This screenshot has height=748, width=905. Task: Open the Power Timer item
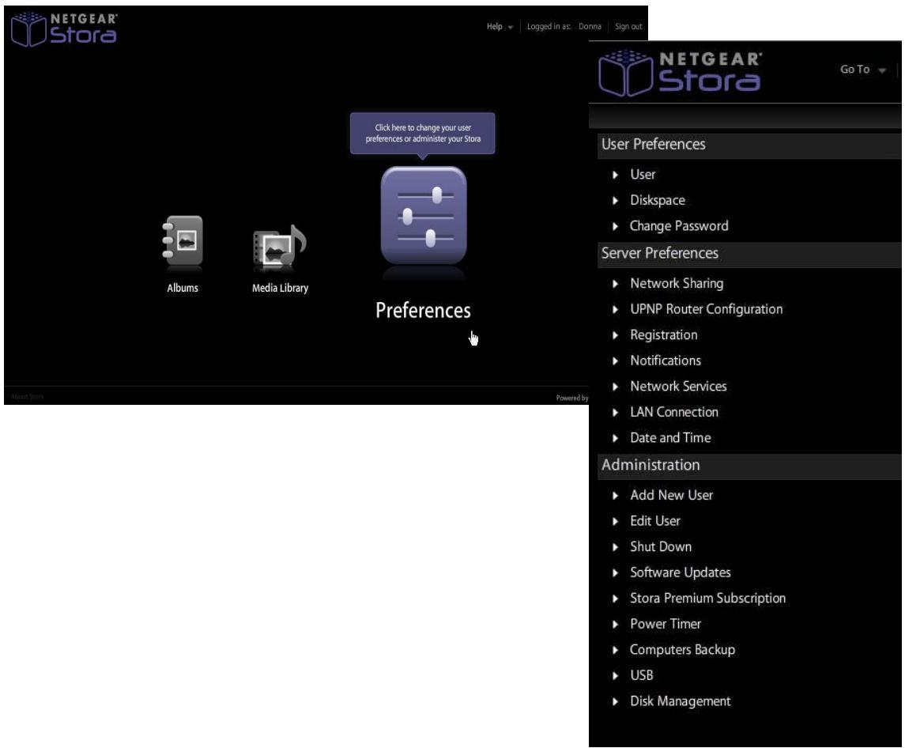click(666, 624)
